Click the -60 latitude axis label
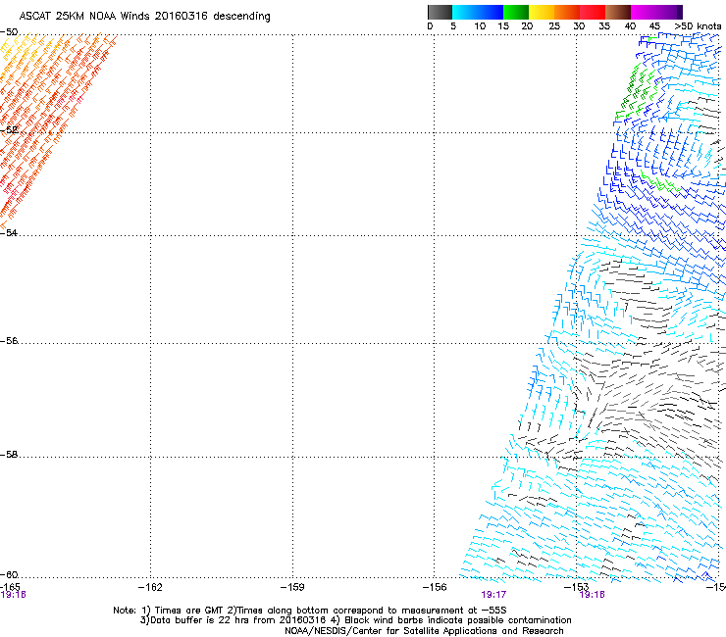 9,574
